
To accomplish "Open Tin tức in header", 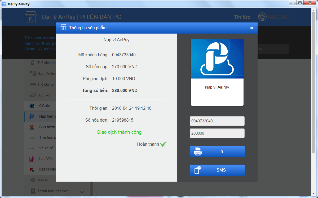I will tap(242, 17).
